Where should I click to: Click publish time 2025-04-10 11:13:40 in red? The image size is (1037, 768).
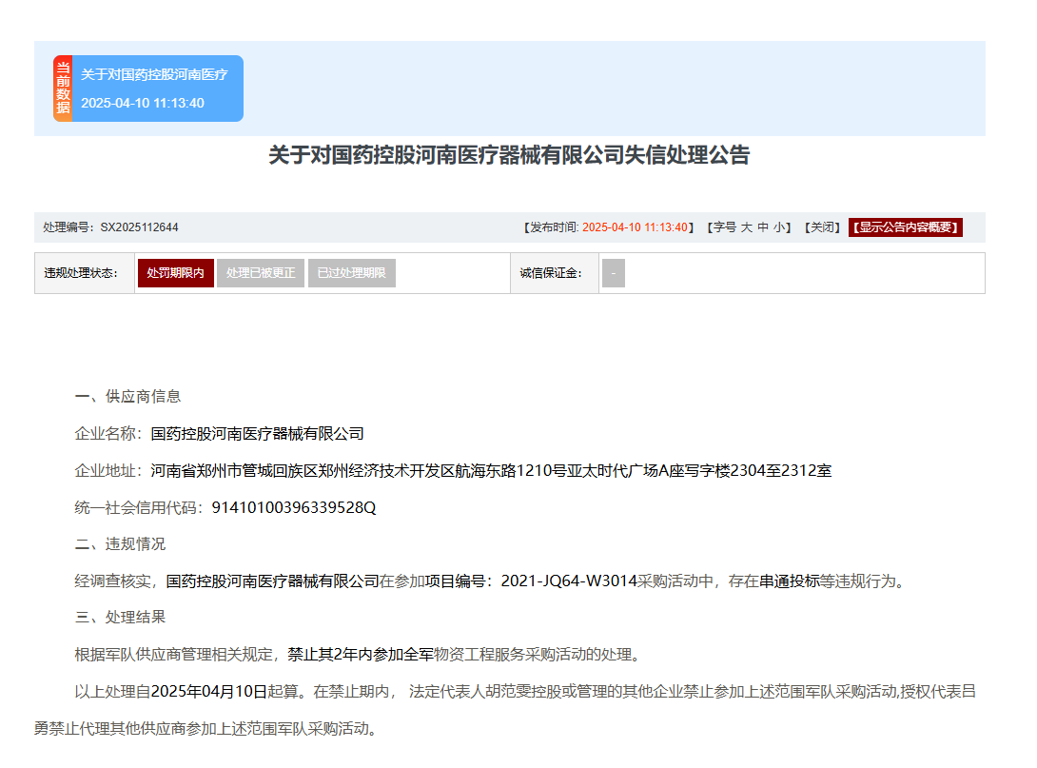(x=635, y=227)
